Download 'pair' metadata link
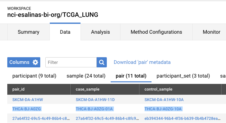This screenshot has height=123, width=226. (x=142, y=62)
